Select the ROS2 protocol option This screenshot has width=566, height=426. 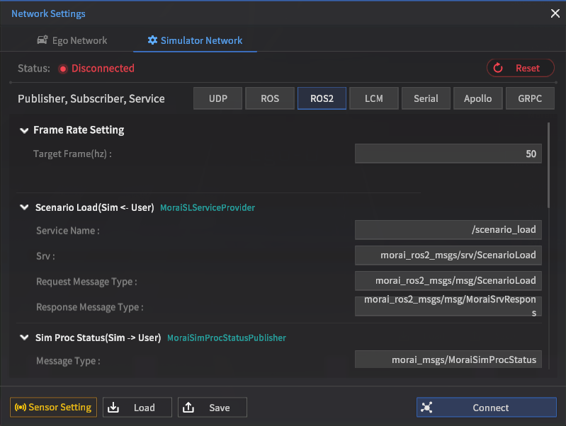tap(322, 98)
